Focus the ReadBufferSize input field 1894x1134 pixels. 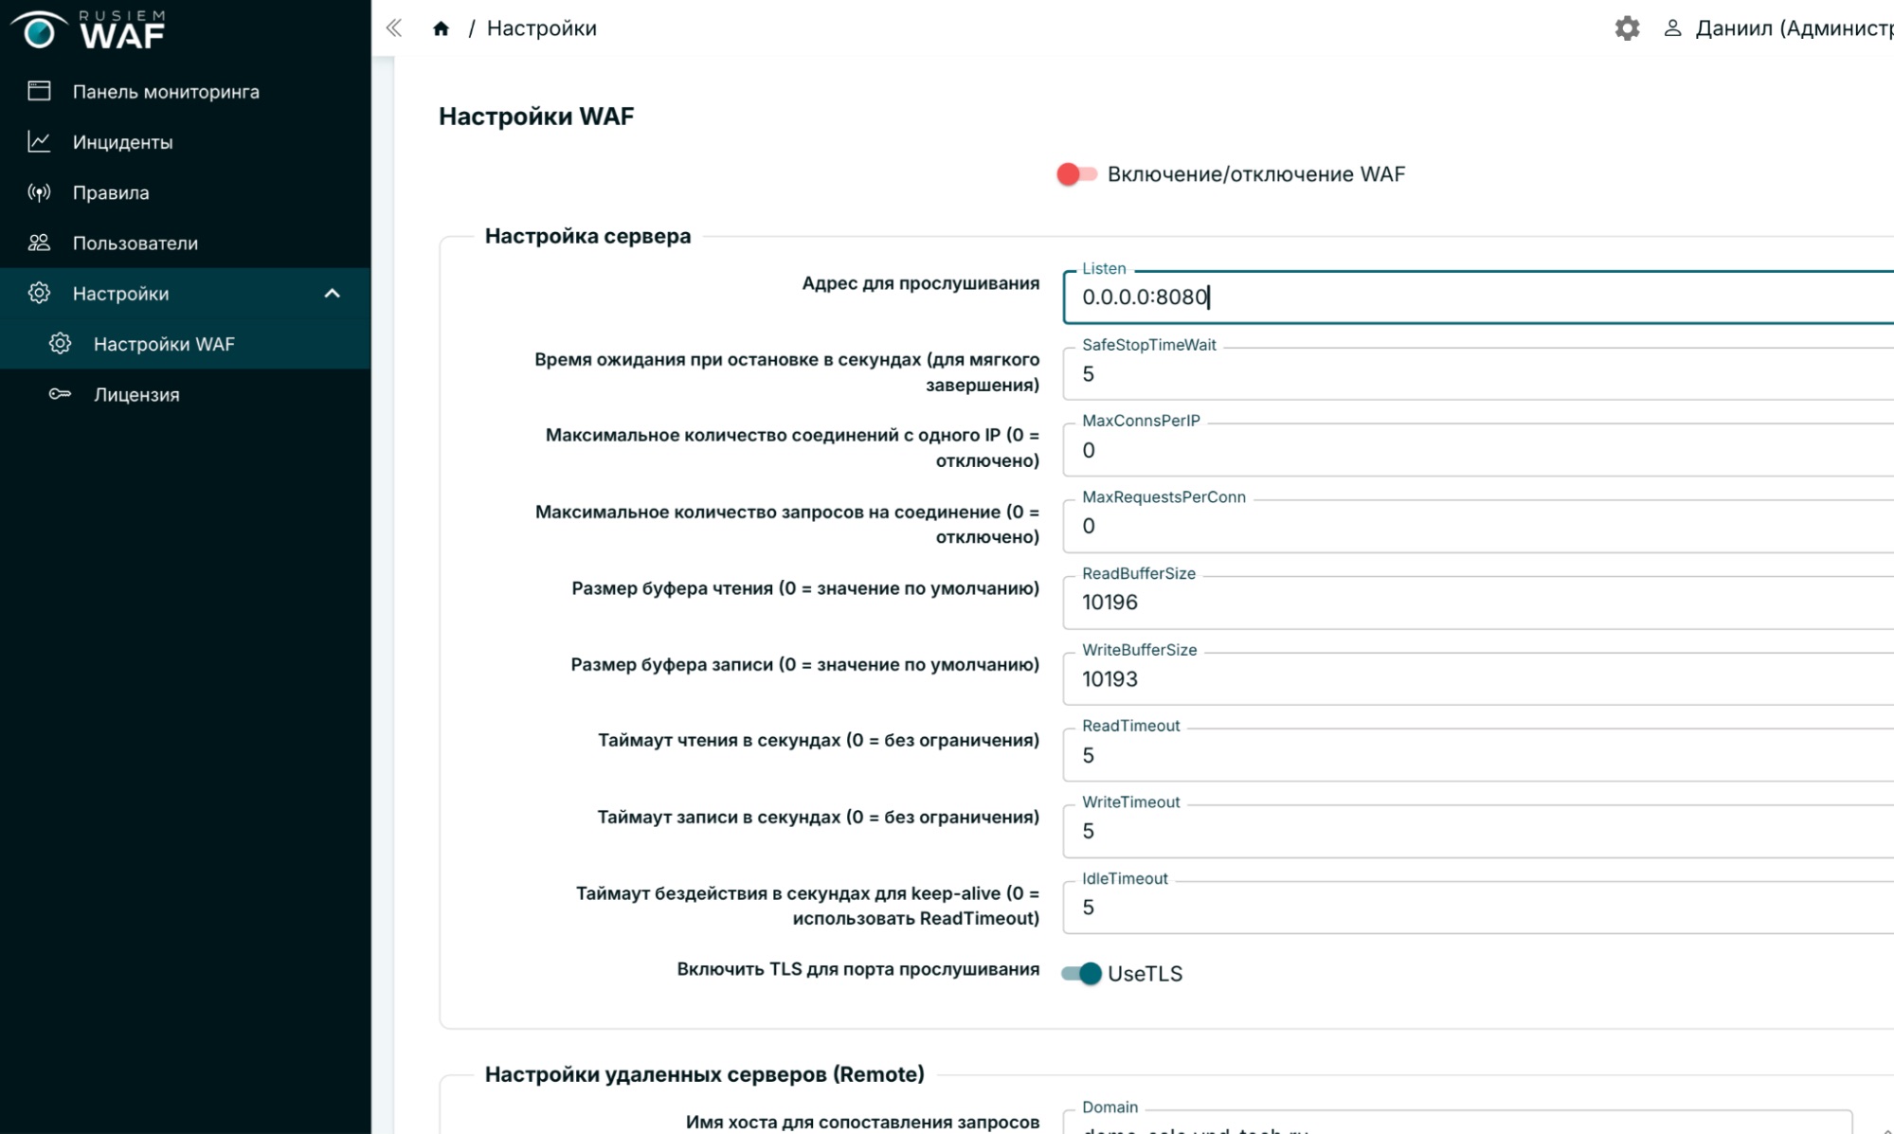[1478, 603]
